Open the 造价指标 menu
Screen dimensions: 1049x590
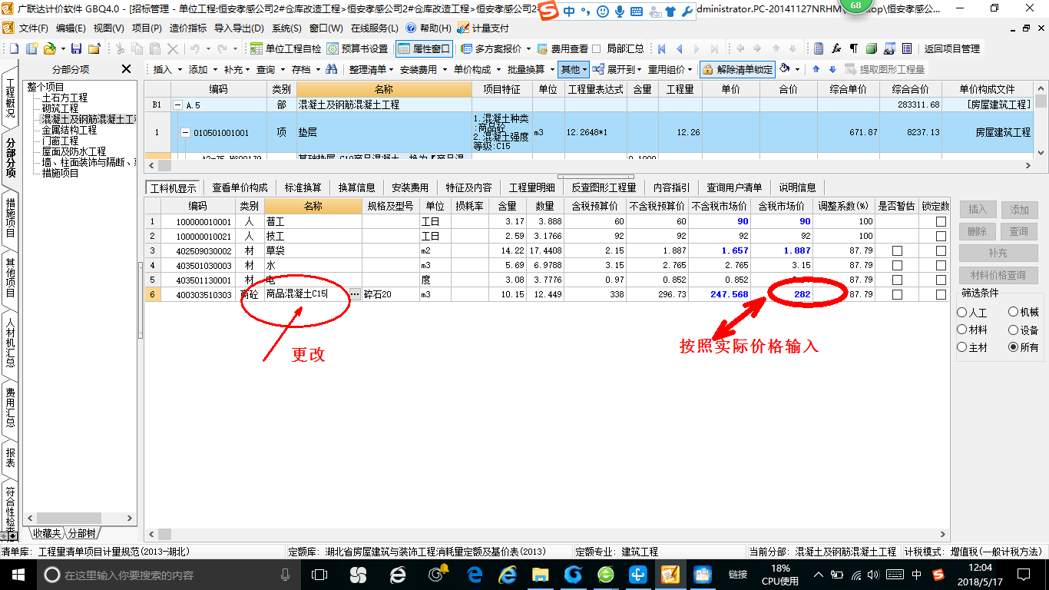187,28
